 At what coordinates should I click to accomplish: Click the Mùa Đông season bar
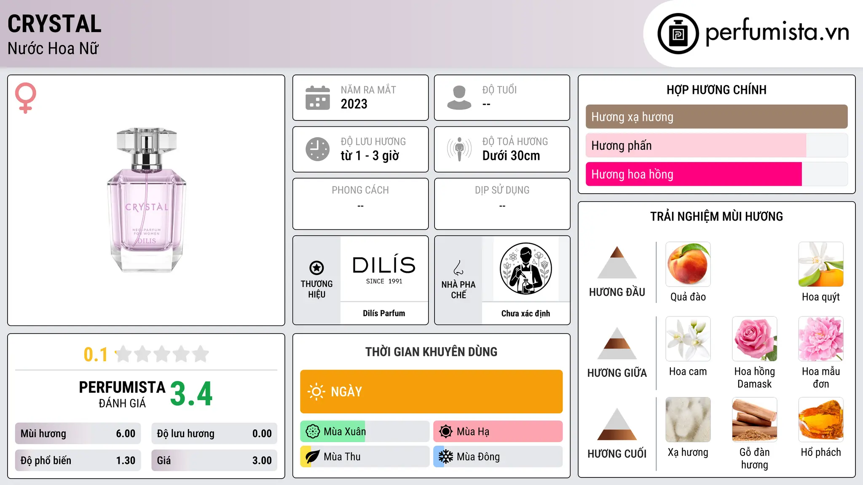(498, 457)
